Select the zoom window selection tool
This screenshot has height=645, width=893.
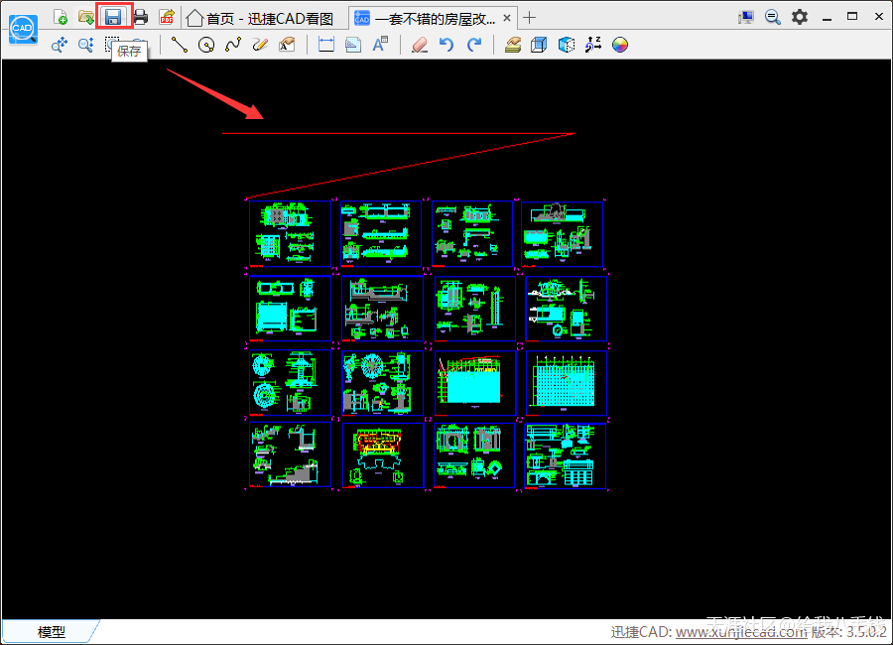111,43
